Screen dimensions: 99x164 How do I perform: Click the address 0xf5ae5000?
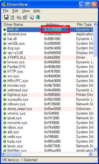[52, 109]
